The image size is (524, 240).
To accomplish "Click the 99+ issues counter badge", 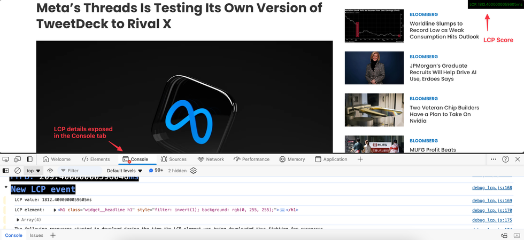I will click(x=156, y=171).
